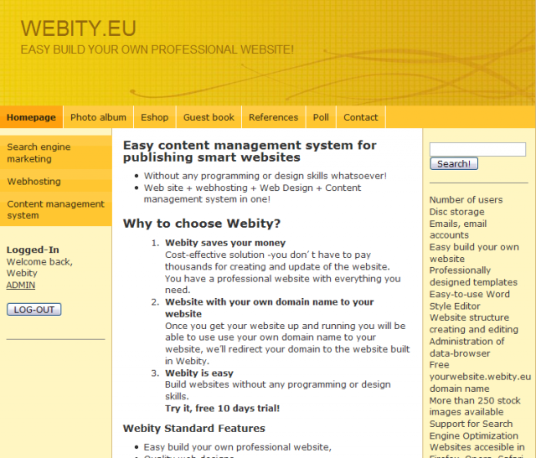Click the LOG-OUT button
This screenshot has height=458, width=536.
pyautogui.click(x=34, y=310)
